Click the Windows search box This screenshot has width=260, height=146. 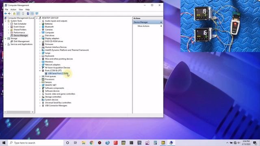pos(36,143)
